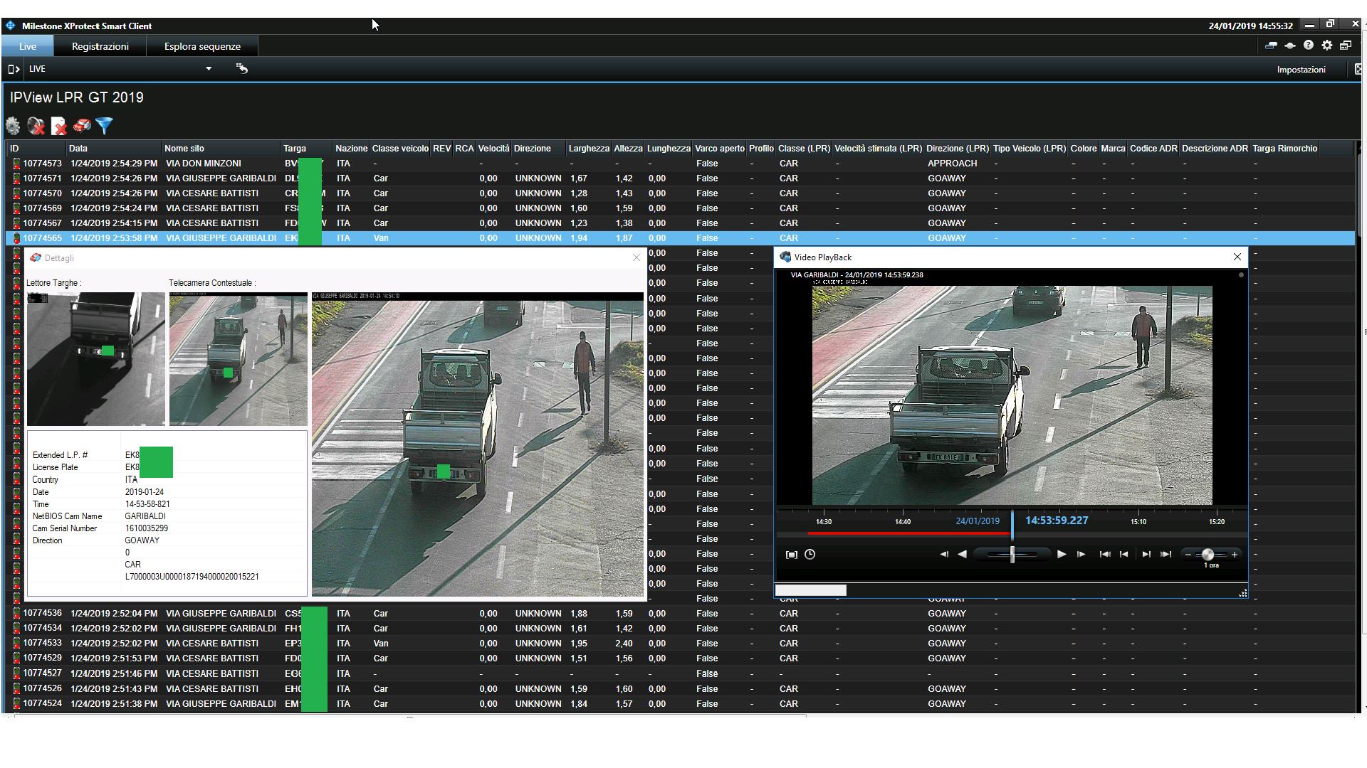Go to next sequence
The height and width of the screenshot is (768, 1367).
point(1146,554)
